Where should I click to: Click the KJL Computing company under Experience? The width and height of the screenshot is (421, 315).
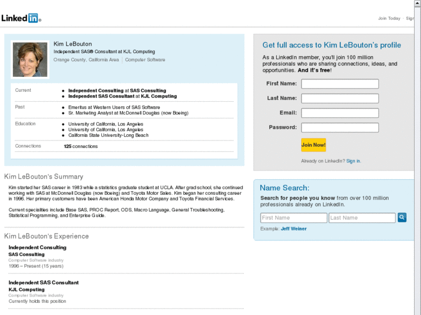[x=27, y=290]
